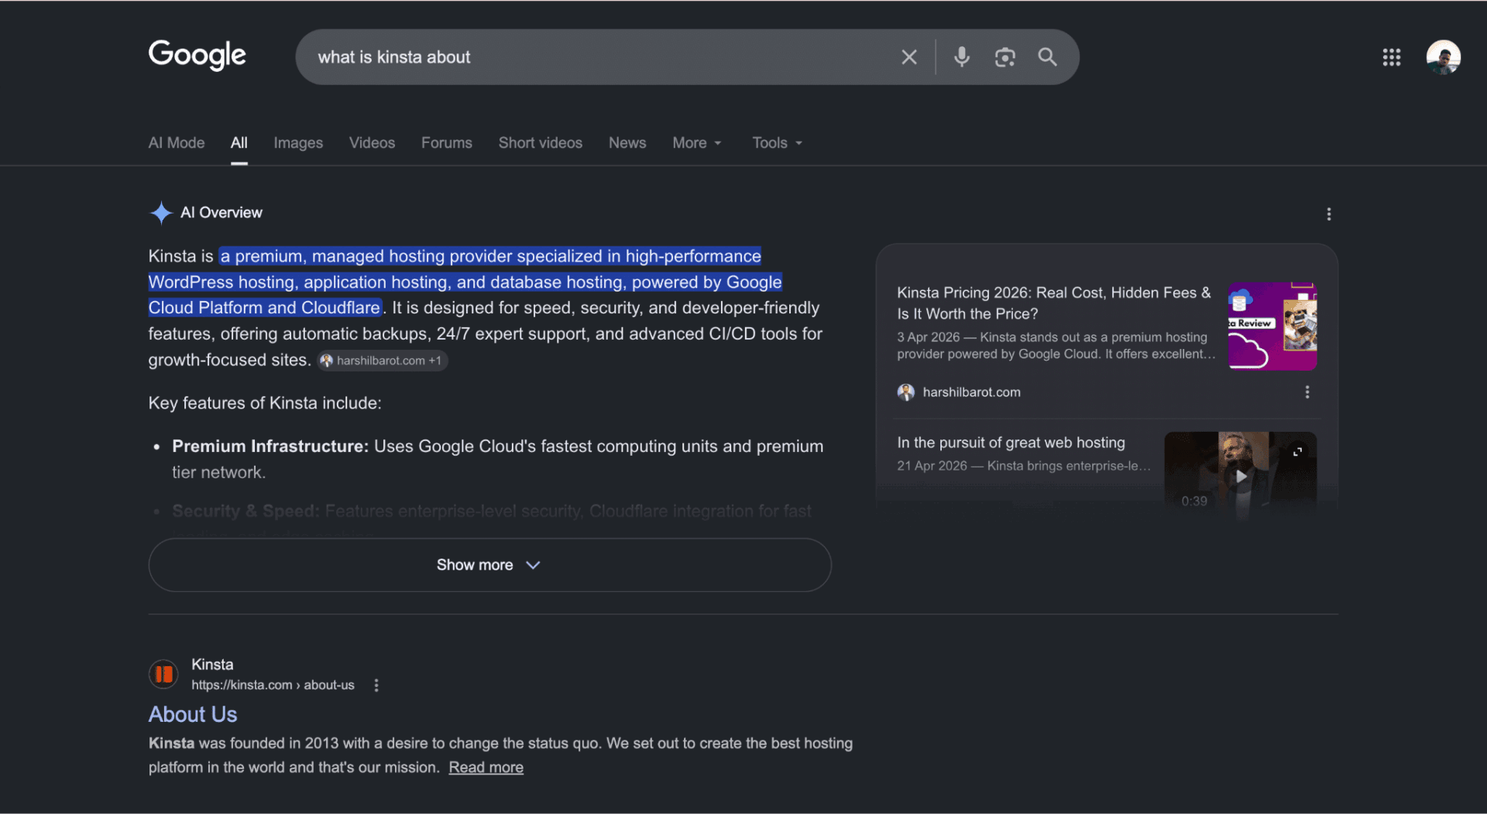This screenshot has height=814, width=1487.
Task: Open the Google apps grid
Action: [x=1391, y=57]
